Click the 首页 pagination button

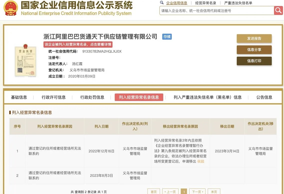coord(153,192)
